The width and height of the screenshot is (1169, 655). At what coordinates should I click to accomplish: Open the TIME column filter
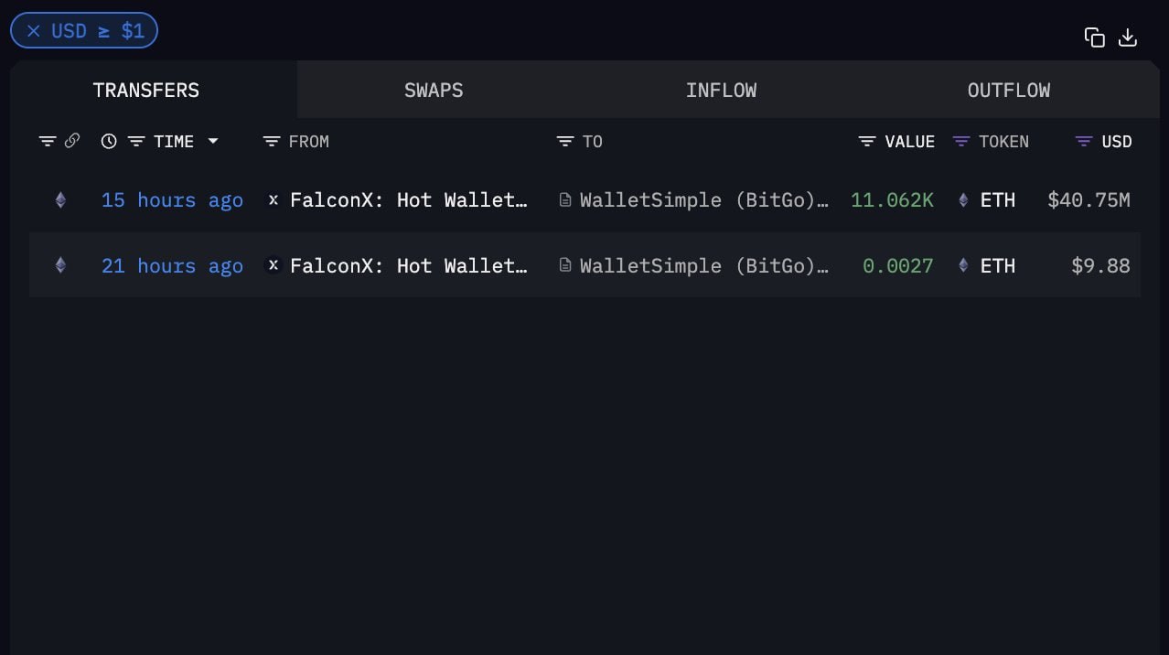point(136,141)
